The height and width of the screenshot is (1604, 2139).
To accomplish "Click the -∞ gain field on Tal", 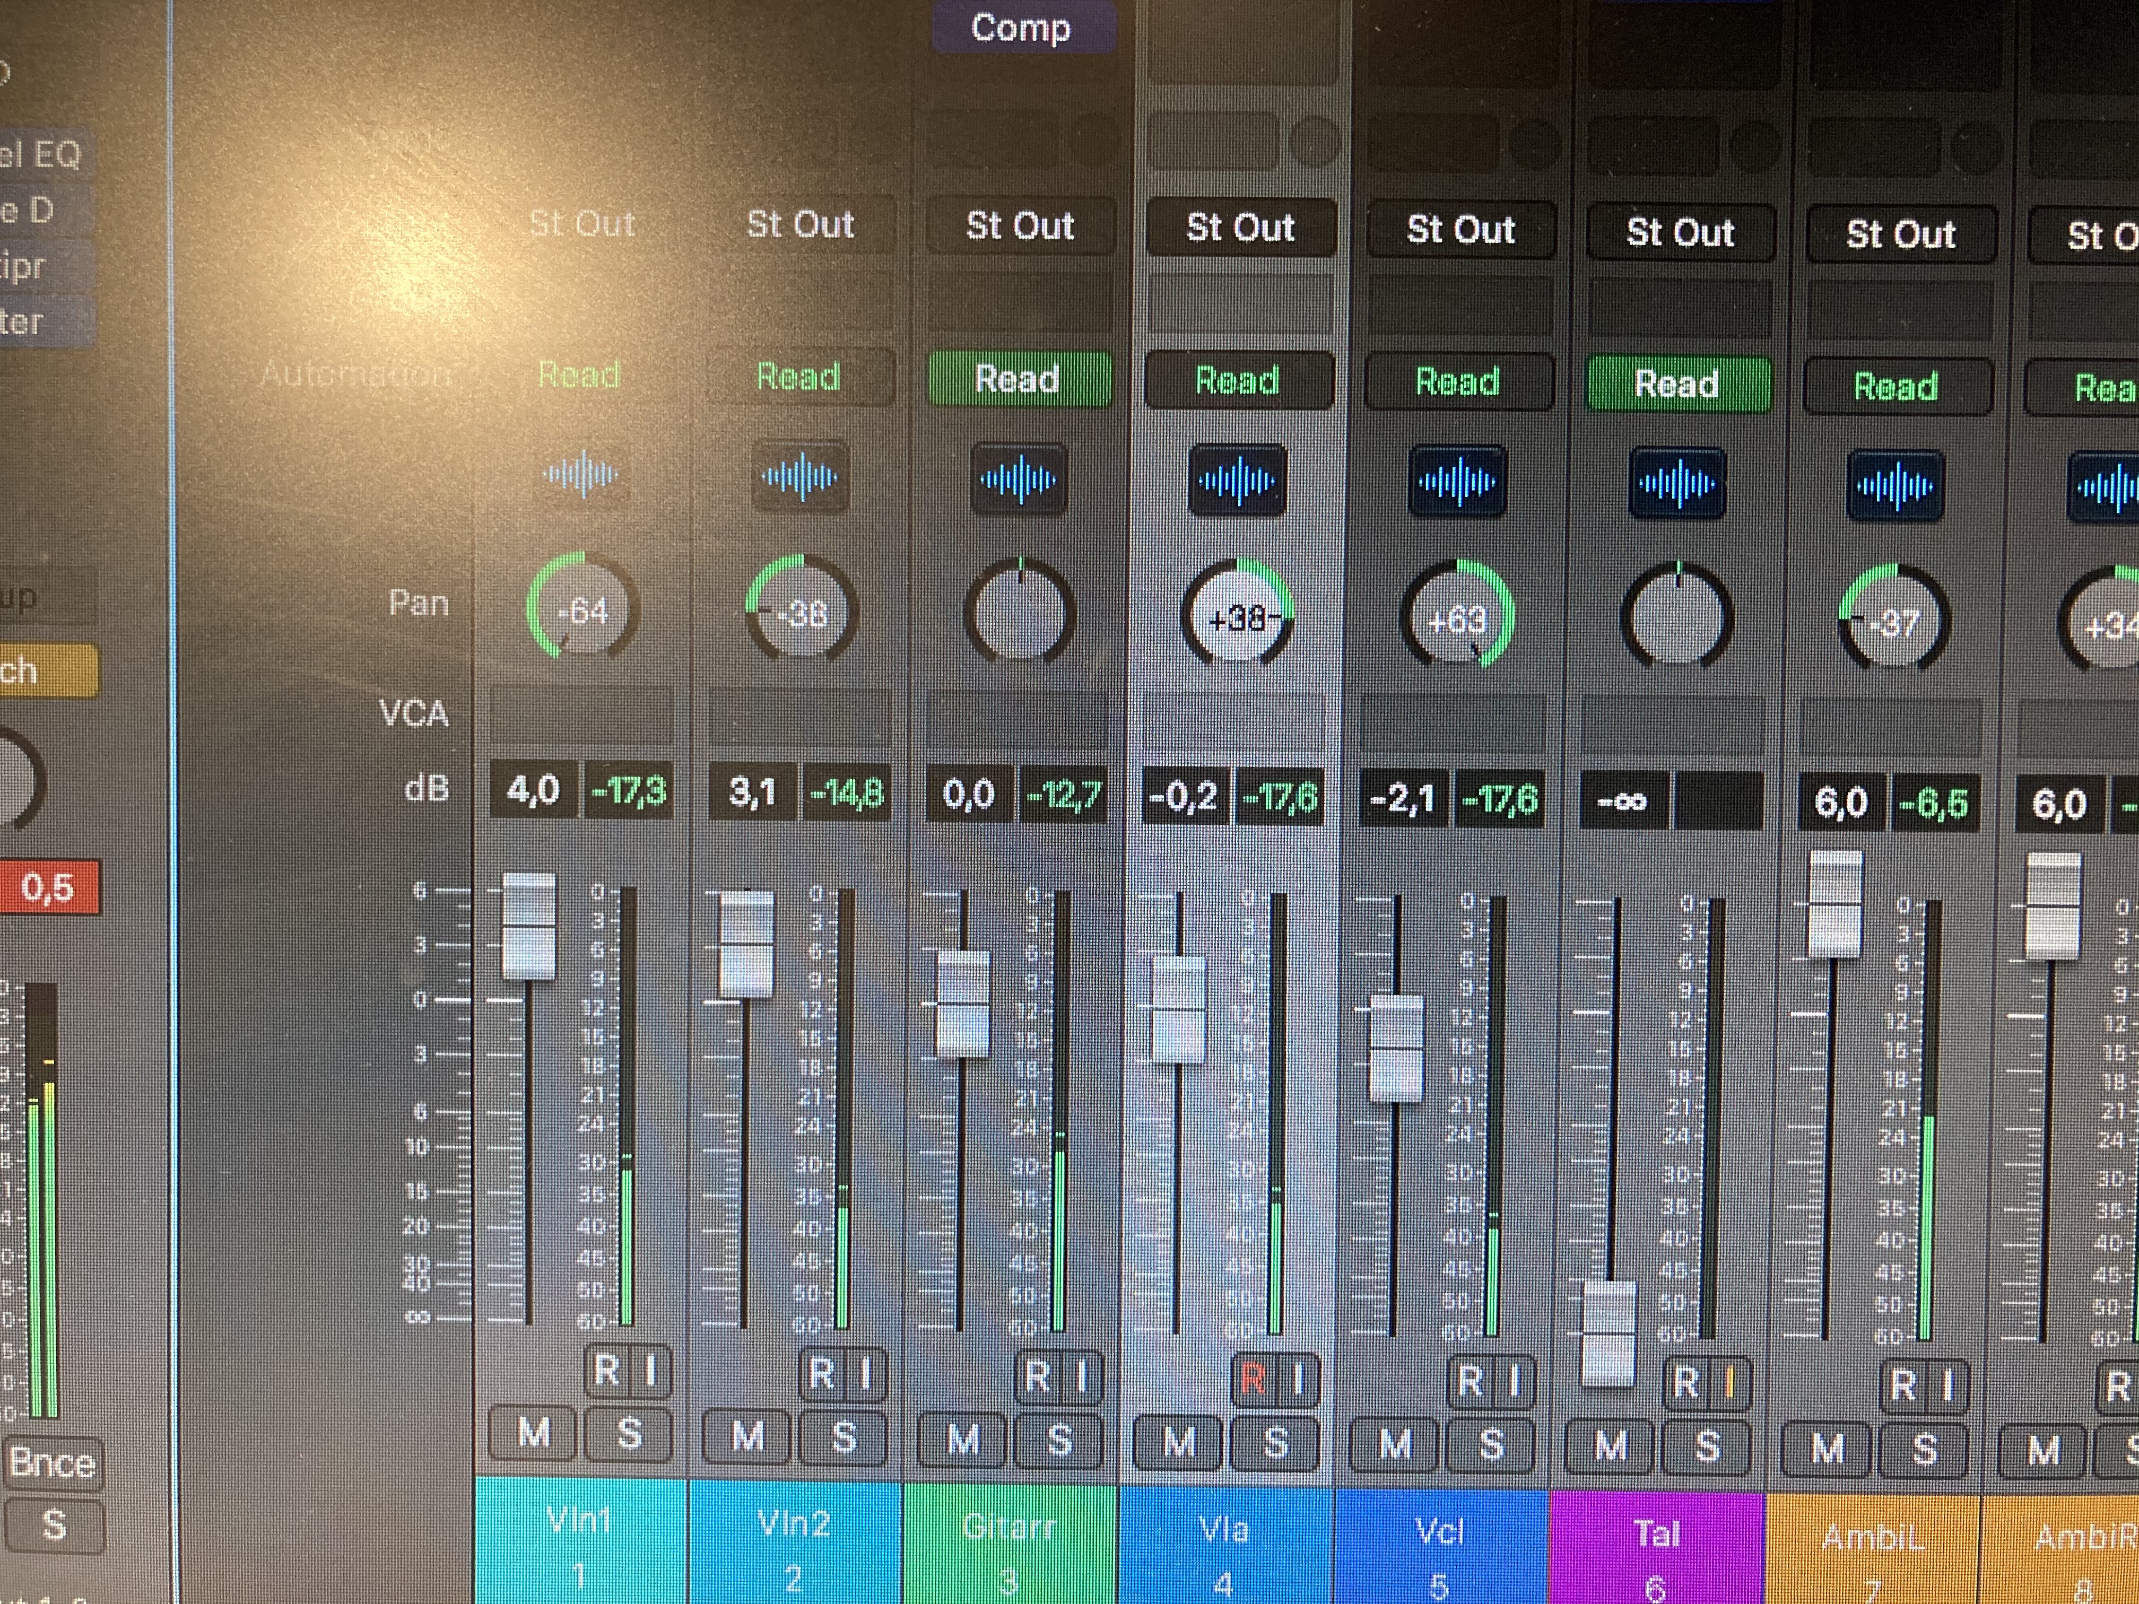I will tap(1623, 800).
